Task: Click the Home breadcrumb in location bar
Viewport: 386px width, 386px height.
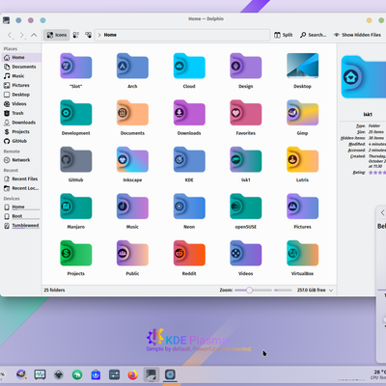Action: (x=110, y=35)
